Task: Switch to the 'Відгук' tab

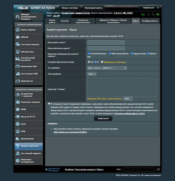Action: 136,21
